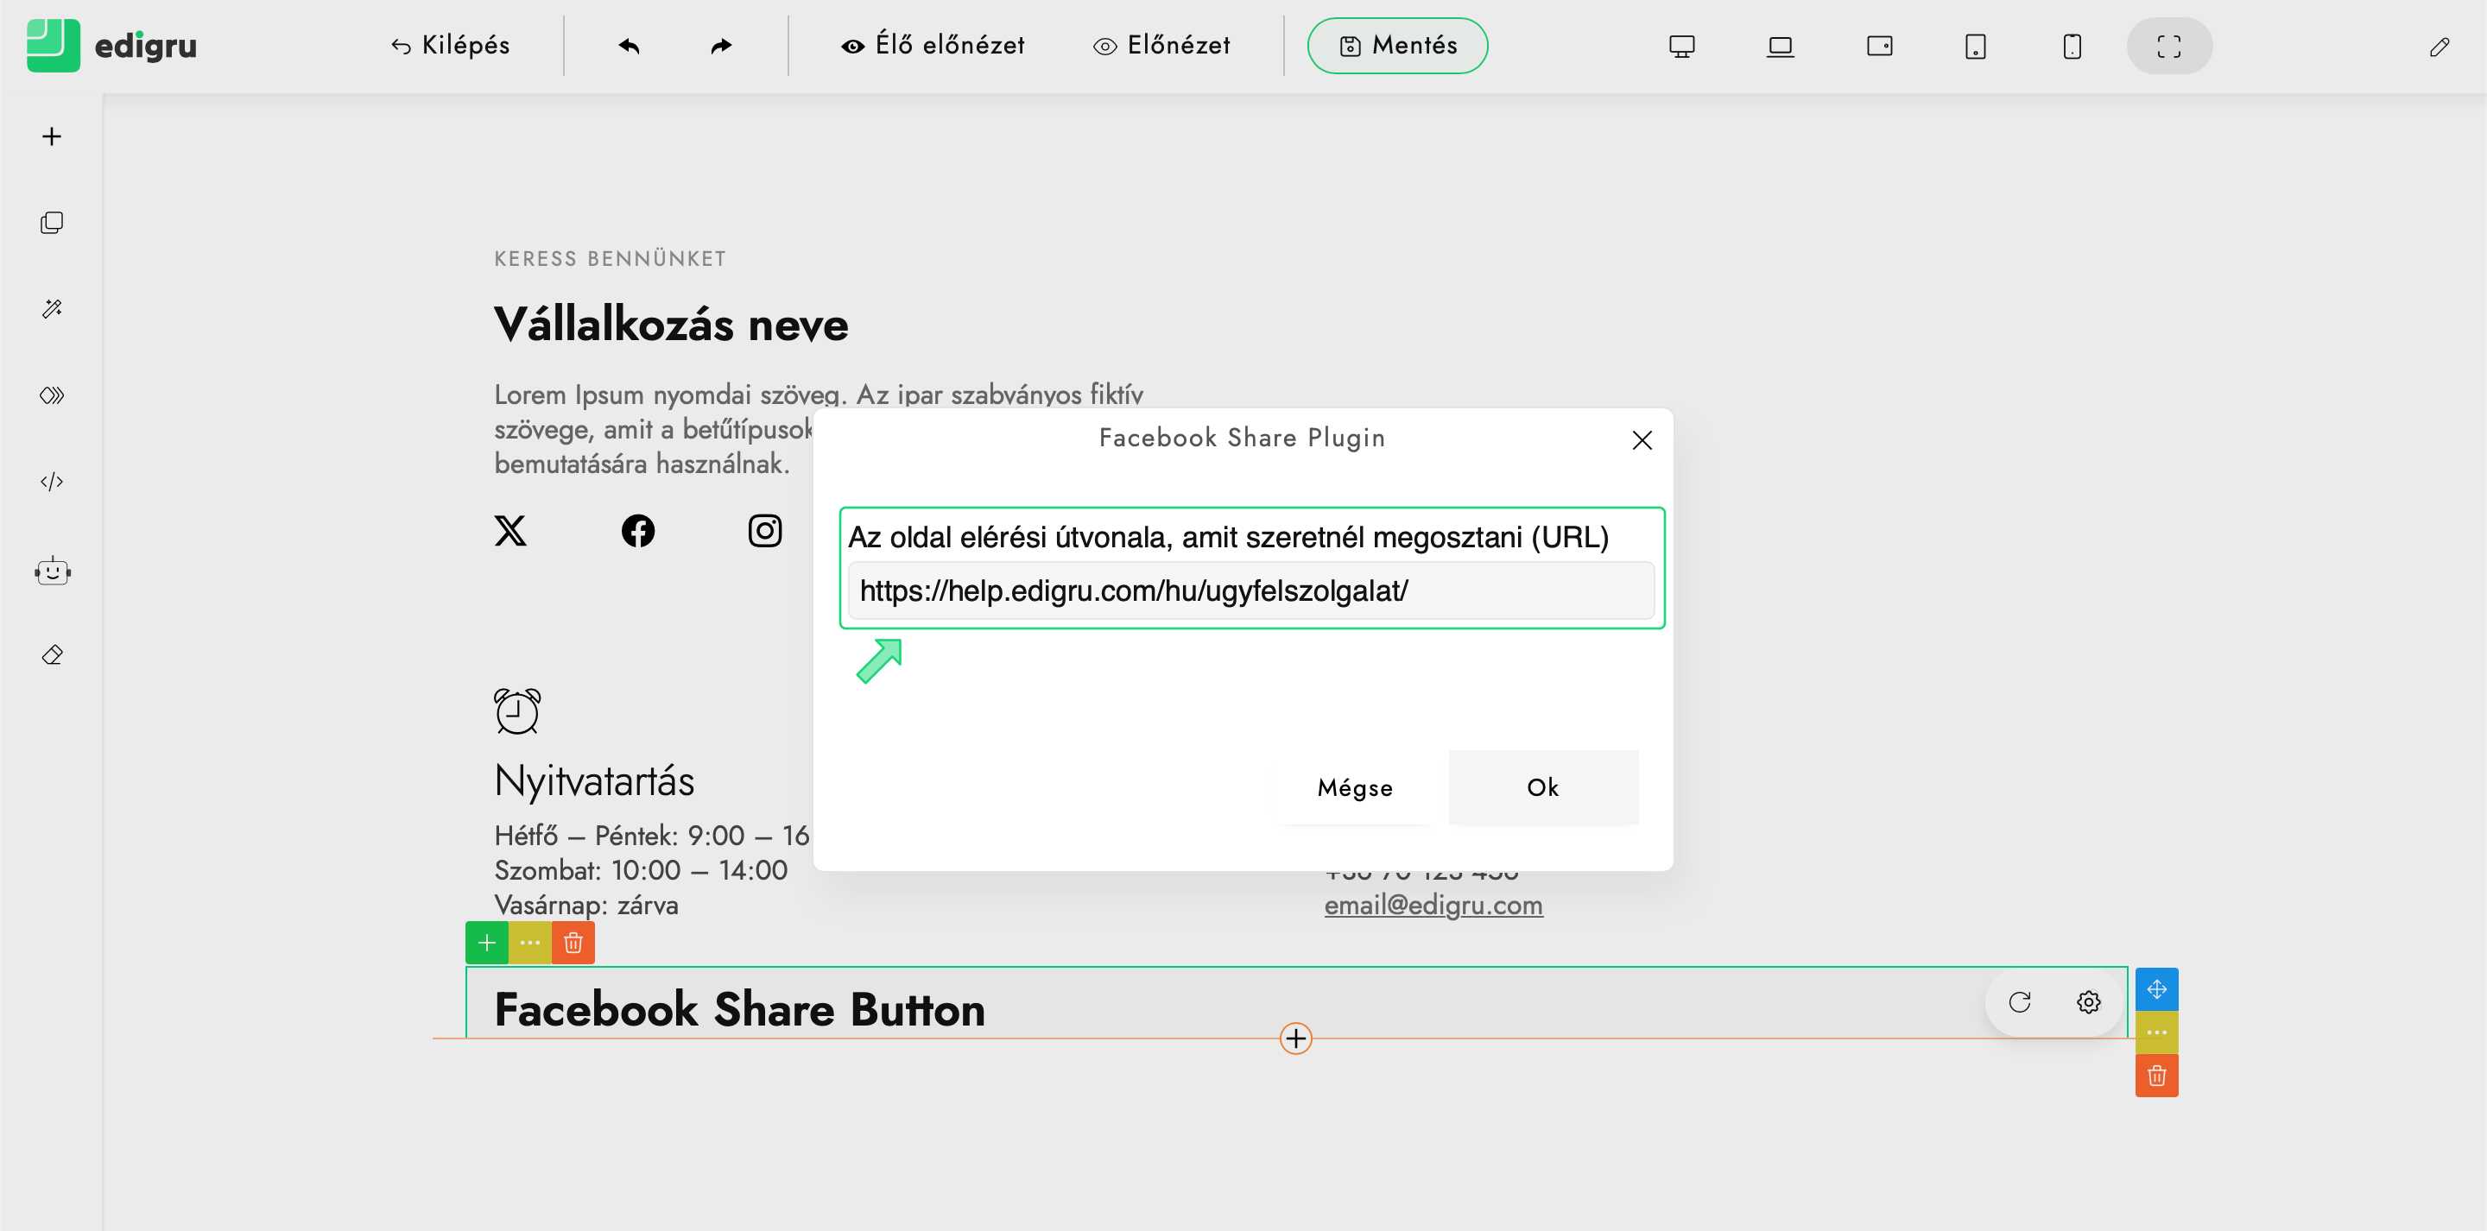Select the eraser tool in sidebar
This screenshot has height=1231, width=2487.
(52, 655)
